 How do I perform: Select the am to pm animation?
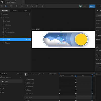(11, 85)
